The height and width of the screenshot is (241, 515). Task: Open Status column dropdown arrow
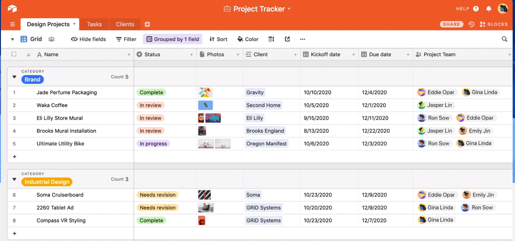click(191, 55)
